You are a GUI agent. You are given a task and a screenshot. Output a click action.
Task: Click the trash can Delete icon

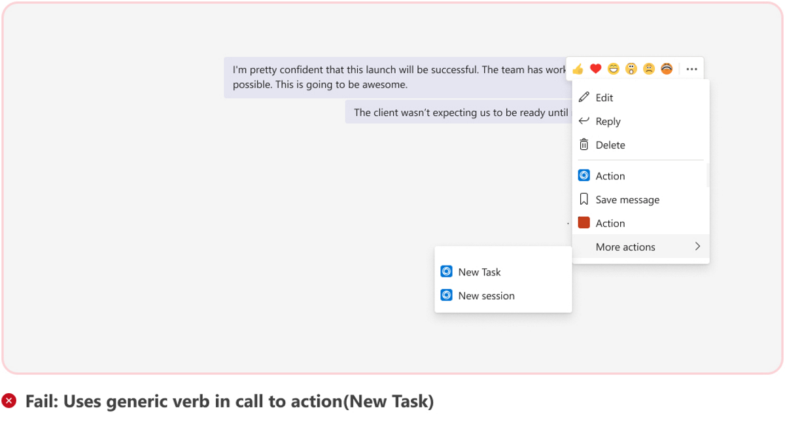tap(584, 145)
